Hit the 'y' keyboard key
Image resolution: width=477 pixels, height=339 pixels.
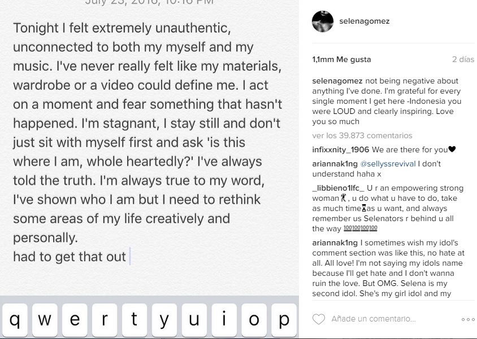[x=164, y=320]
